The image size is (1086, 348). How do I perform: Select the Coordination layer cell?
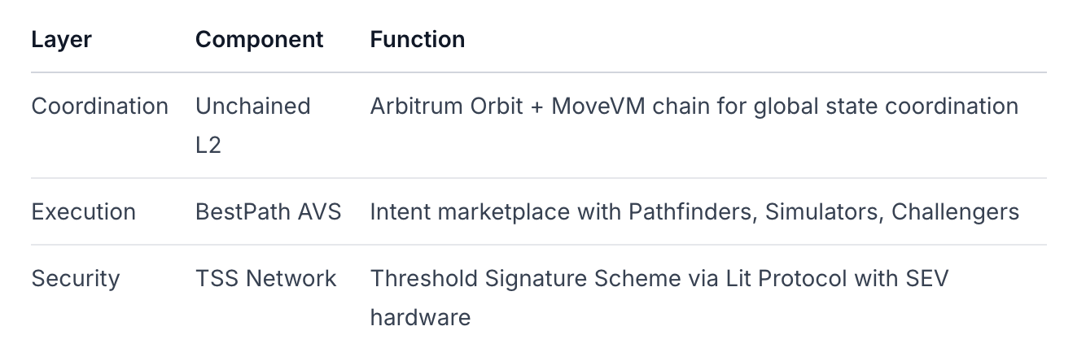99,107
